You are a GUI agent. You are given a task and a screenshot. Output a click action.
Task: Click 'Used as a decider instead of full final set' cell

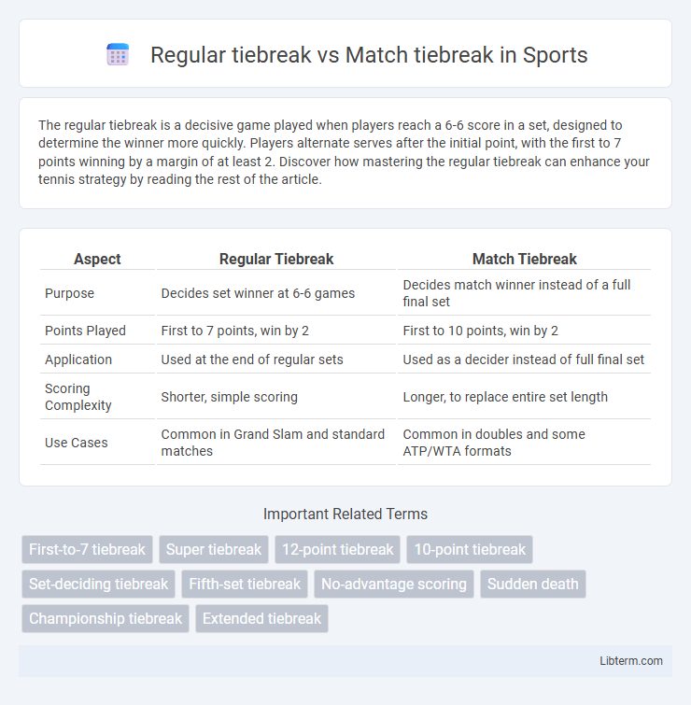[x=523, y=360]
